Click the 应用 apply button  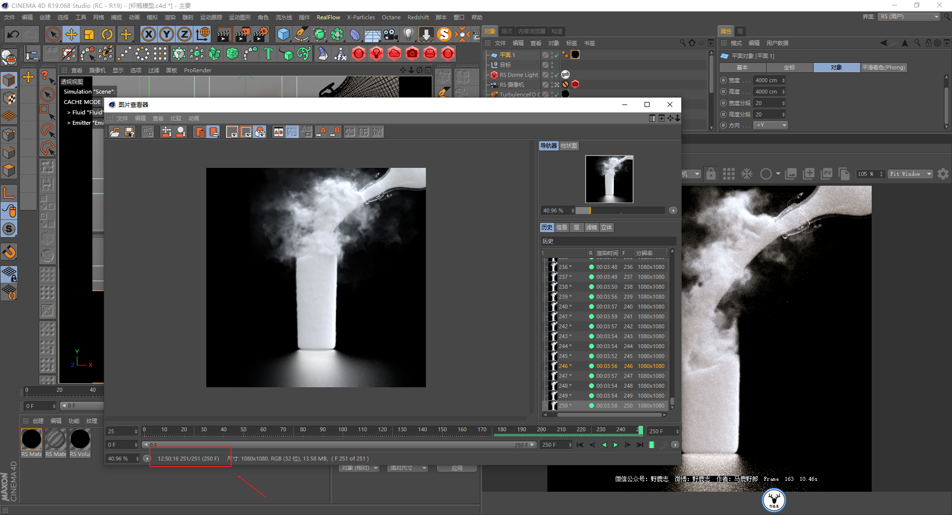457,468
